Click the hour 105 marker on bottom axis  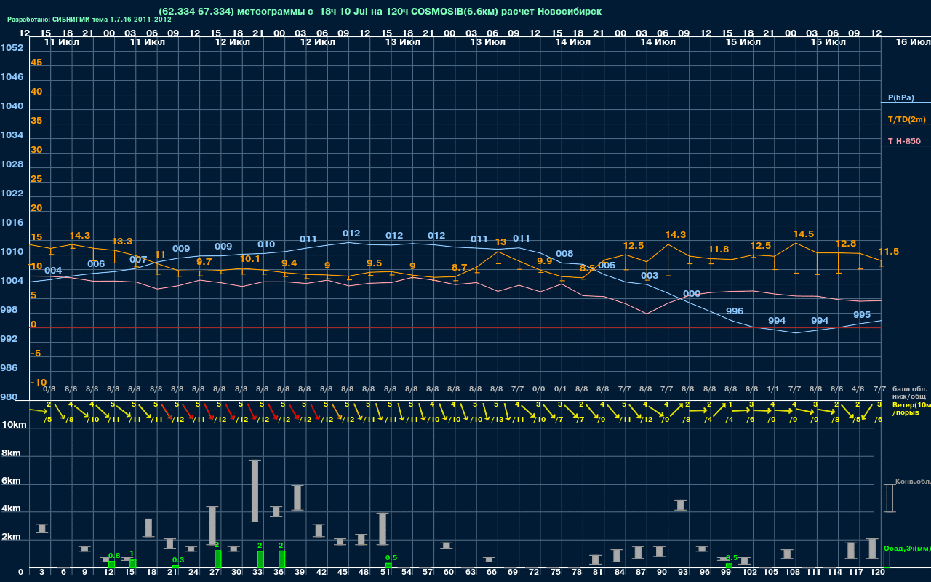click(x=771, y=573)
